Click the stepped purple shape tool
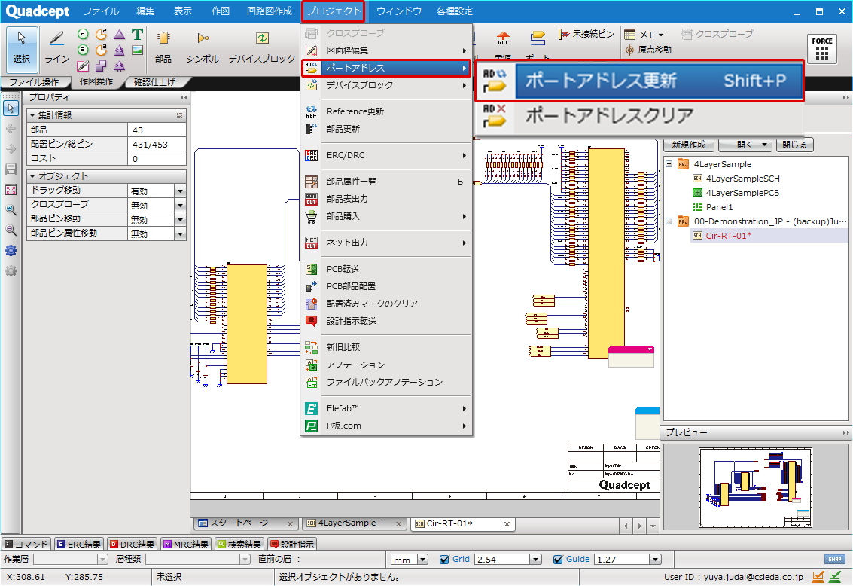853x586 pixels. click(x=101, y=66)
